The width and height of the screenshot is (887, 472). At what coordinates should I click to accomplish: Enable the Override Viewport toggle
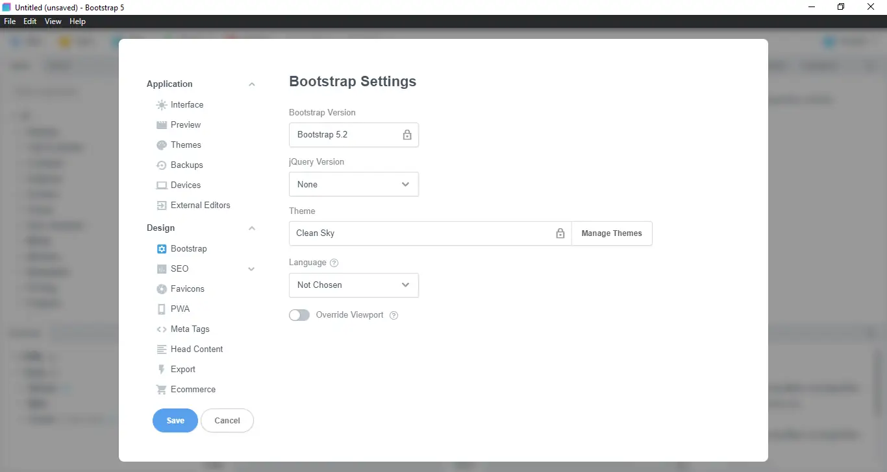(299, 314)
